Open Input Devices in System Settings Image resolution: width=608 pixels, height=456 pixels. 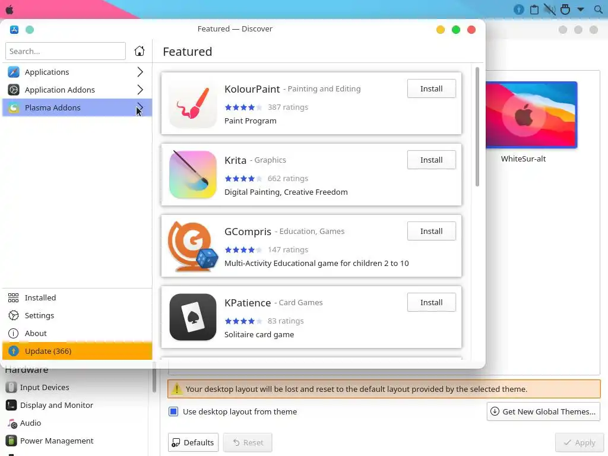[75, 387]
